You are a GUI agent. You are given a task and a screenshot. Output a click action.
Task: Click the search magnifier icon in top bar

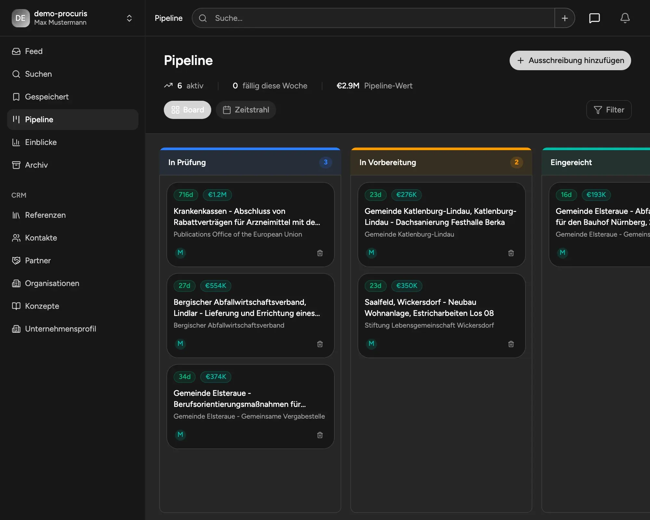[x=203, y=18]
